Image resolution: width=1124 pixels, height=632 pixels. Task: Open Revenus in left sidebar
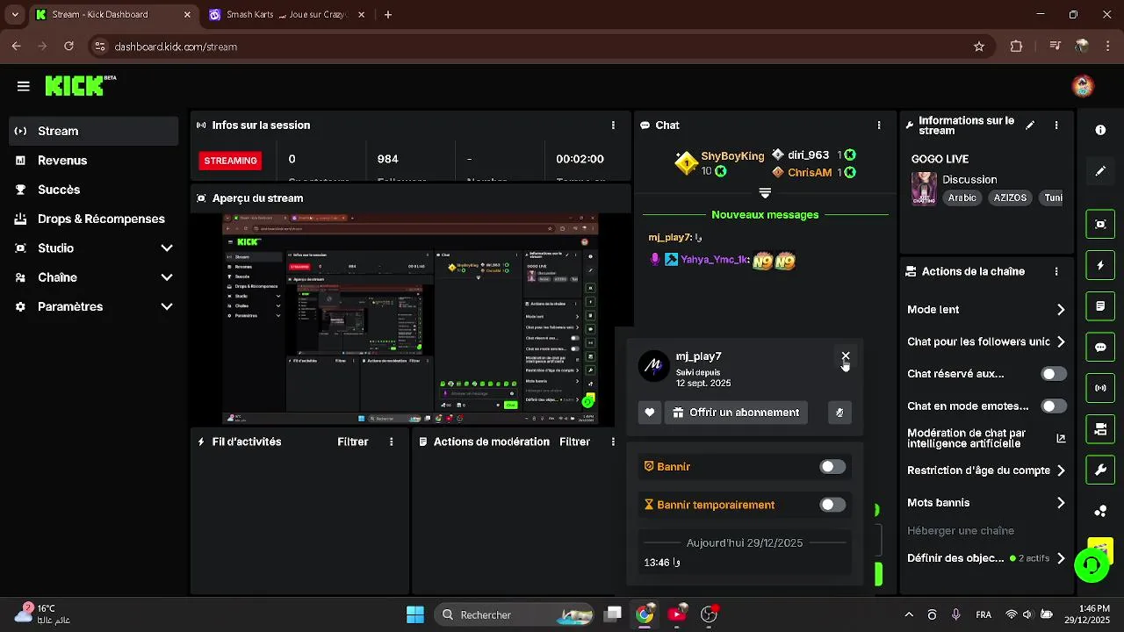(x=94, y=161)
